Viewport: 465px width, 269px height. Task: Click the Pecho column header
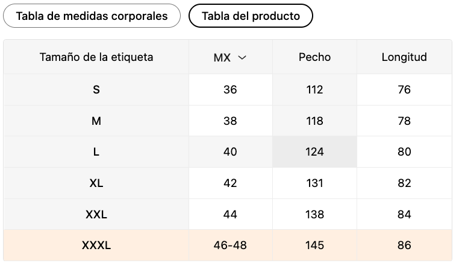pyautogui.click(x=314, y=57)
